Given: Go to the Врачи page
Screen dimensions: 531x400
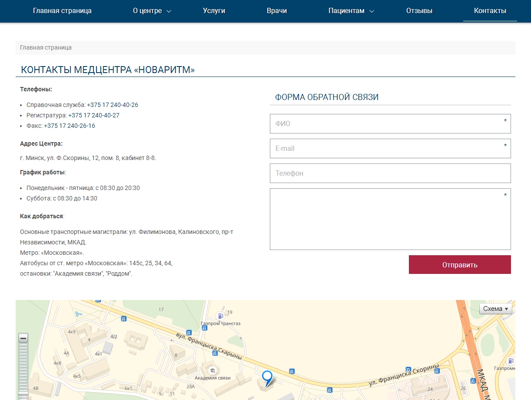Looking at the screenshot, I should click(x=277, y=11).
